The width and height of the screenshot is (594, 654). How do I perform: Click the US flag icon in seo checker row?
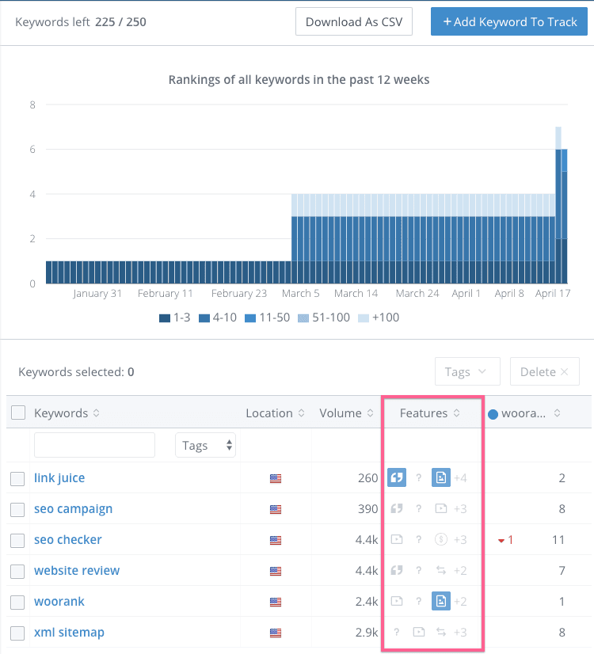pos(276,540)
